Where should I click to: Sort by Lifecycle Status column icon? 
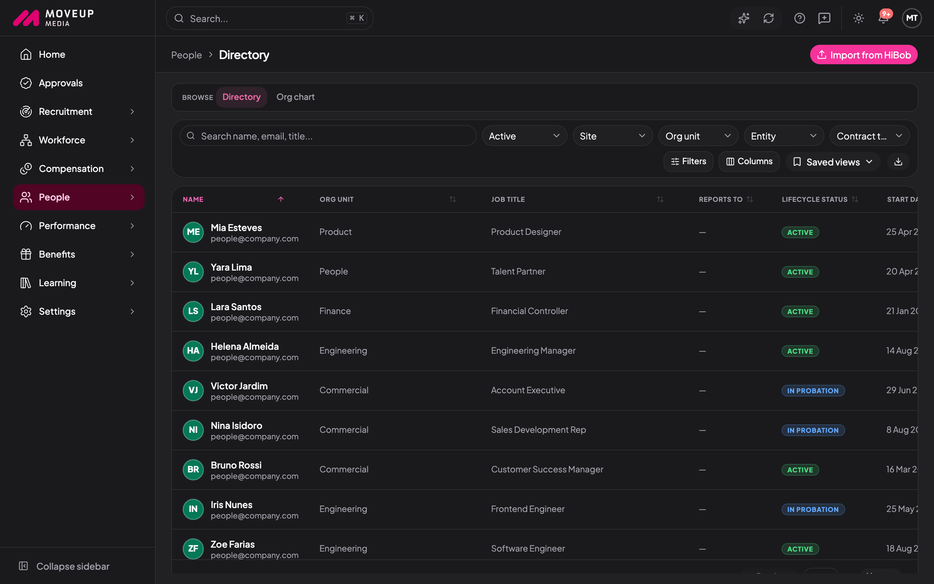pyautogui.click(x=855, y=199)
